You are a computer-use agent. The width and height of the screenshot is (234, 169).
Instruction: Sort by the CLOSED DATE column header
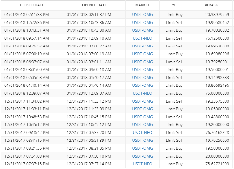coord(32,5)
